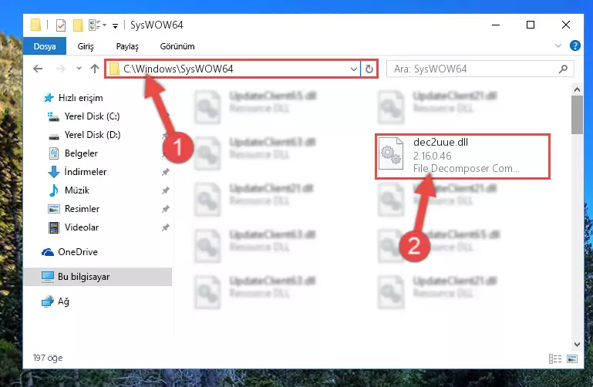This screenshot has width=593, height=387.
Task: Switch to large icons view icon
Action: pyautogui.click(x=572, y=358)
